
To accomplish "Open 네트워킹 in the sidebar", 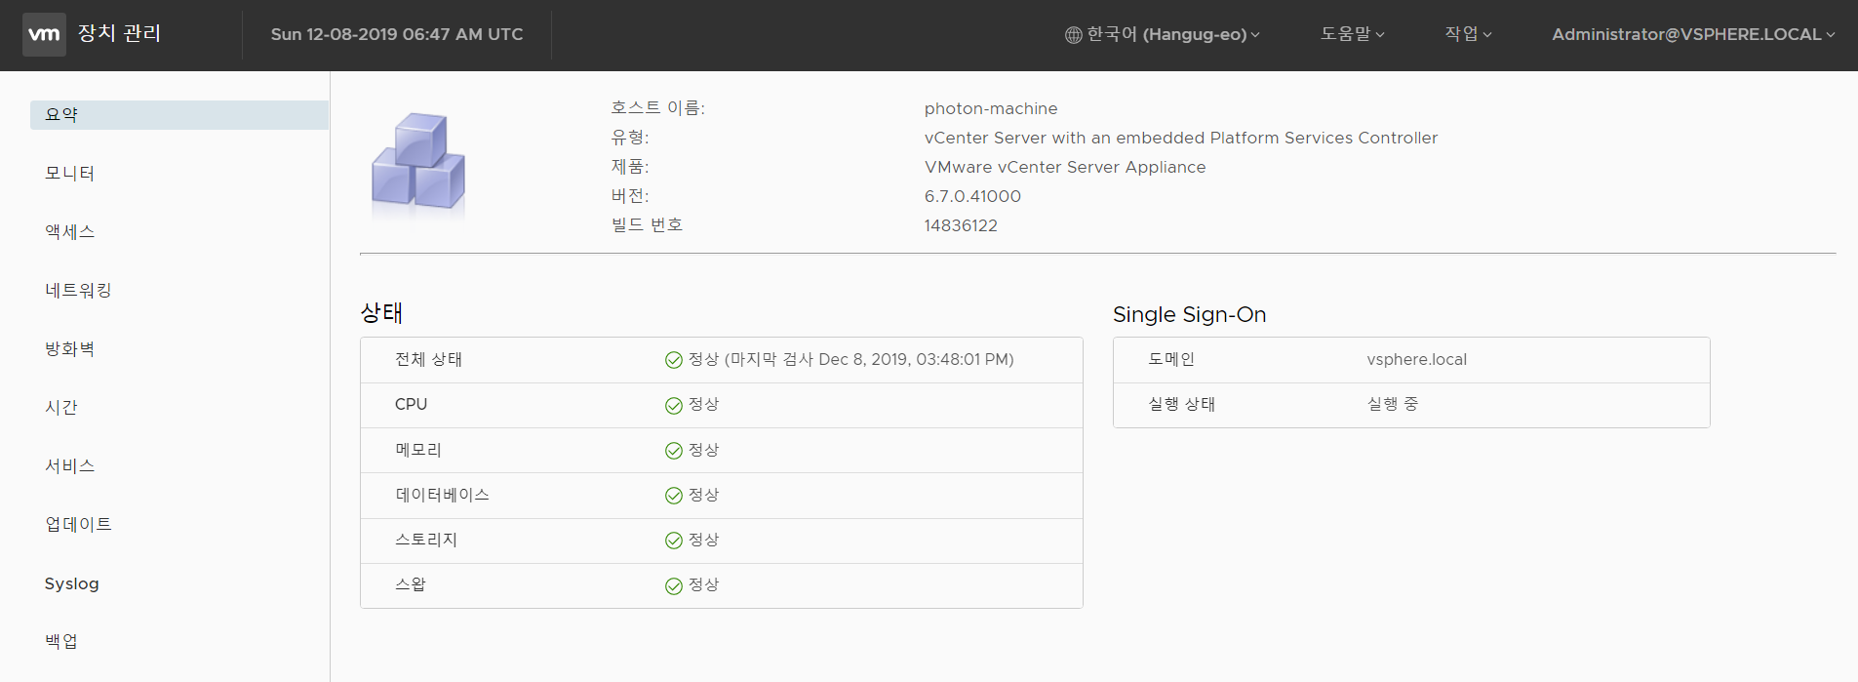I will (78, 291).
